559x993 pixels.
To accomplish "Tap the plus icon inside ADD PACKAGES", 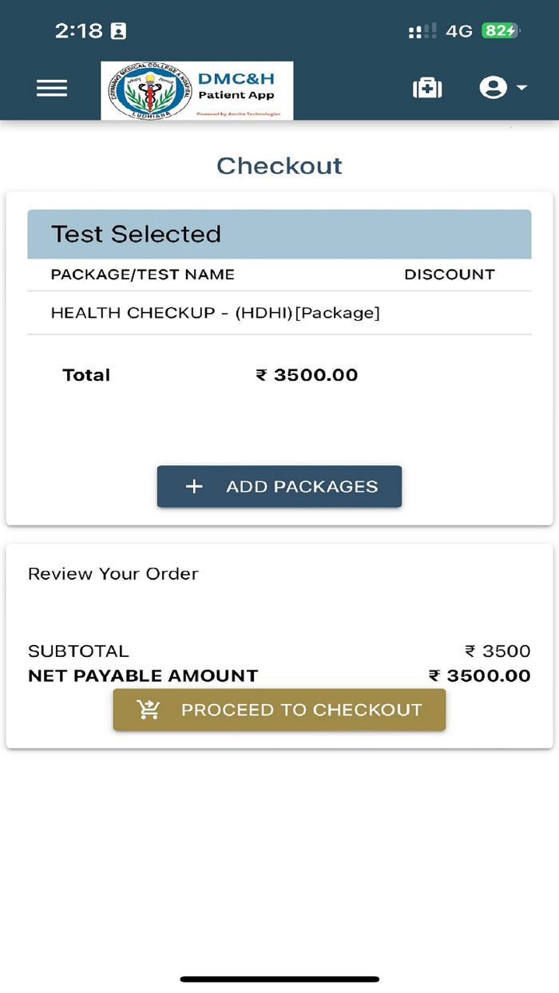I will 192,486.
